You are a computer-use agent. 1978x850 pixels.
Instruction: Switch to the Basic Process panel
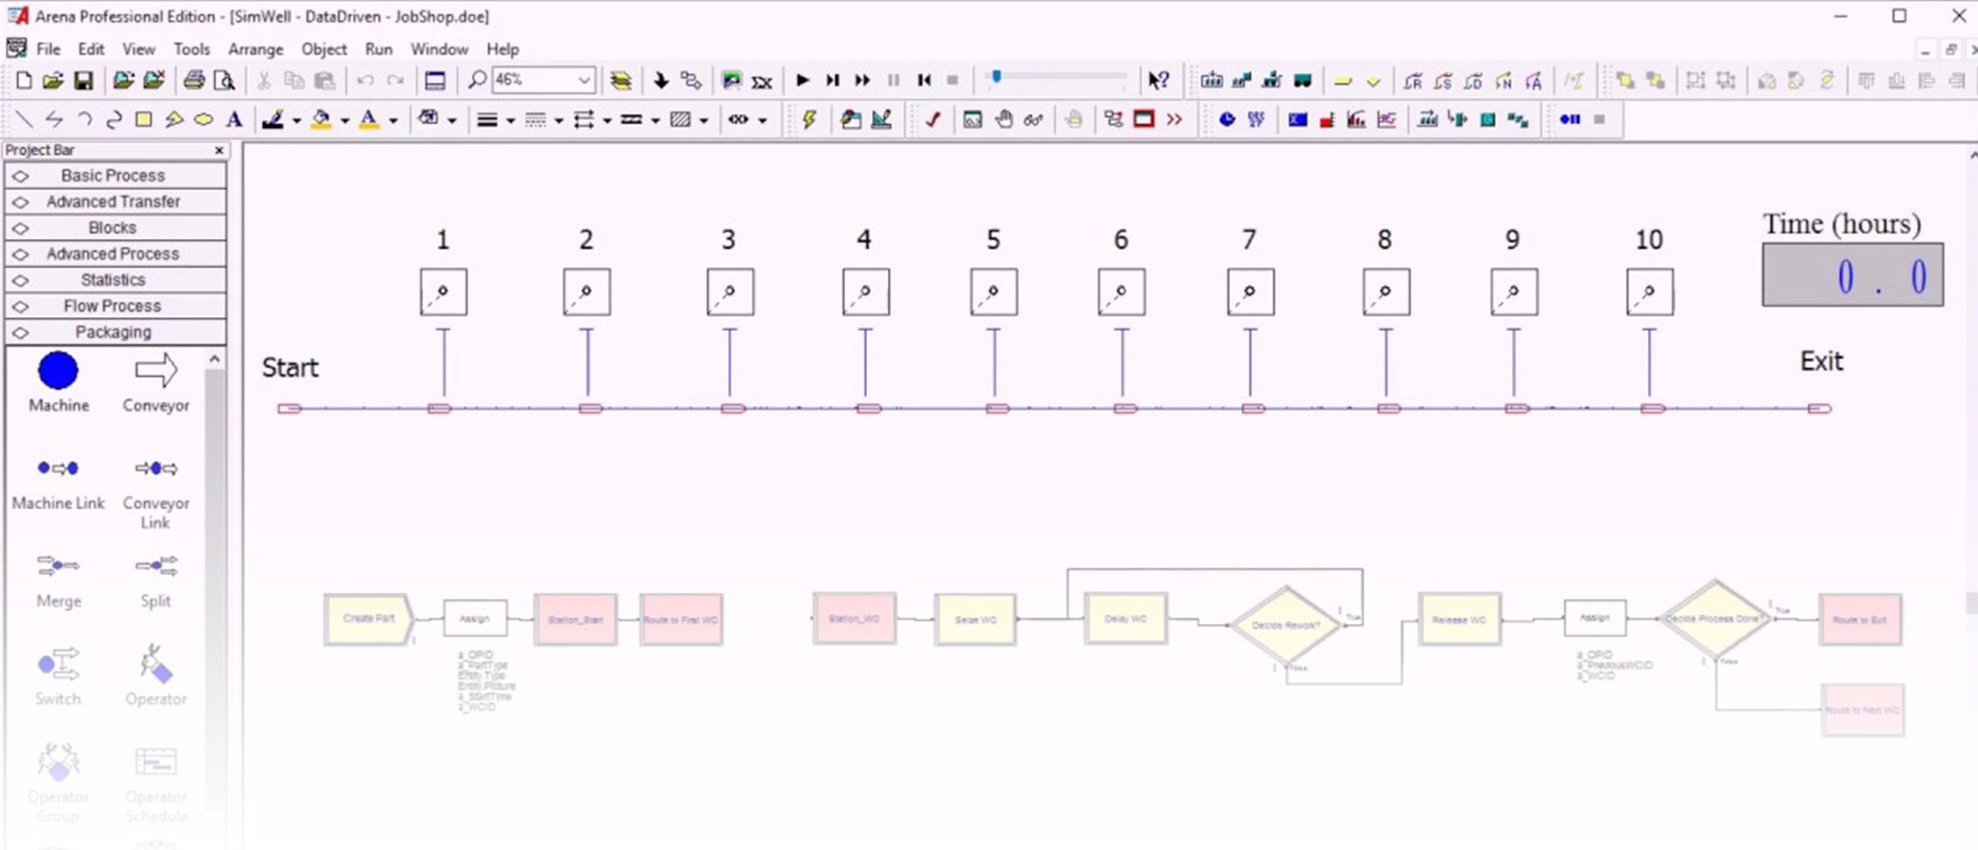tap(113, 176)
